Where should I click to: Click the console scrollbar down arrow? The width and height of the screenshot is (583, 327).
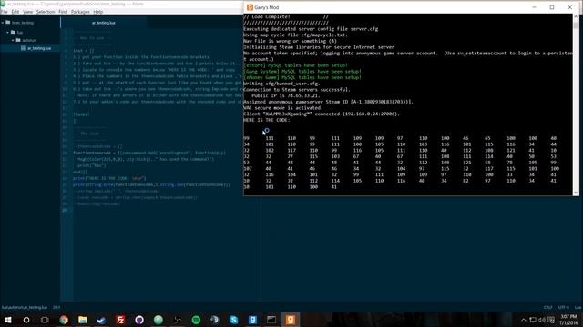pos(576,193)
